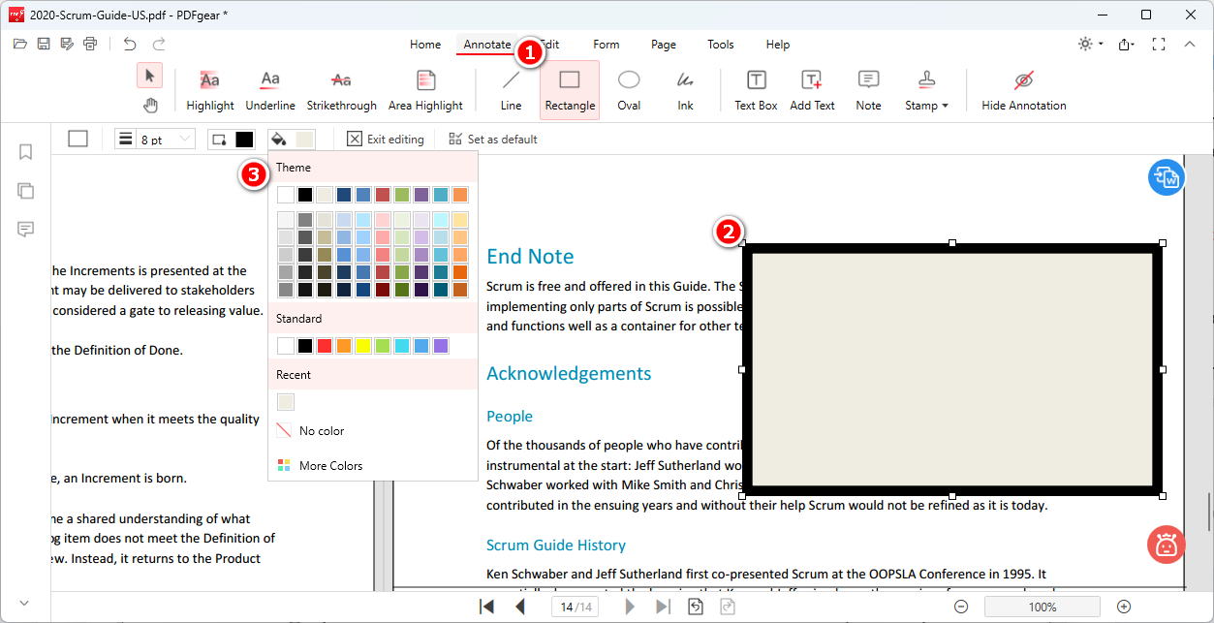Select the Ink freehand tool
This screenshot has height=623, width=1214.
(x=685, y=87)
